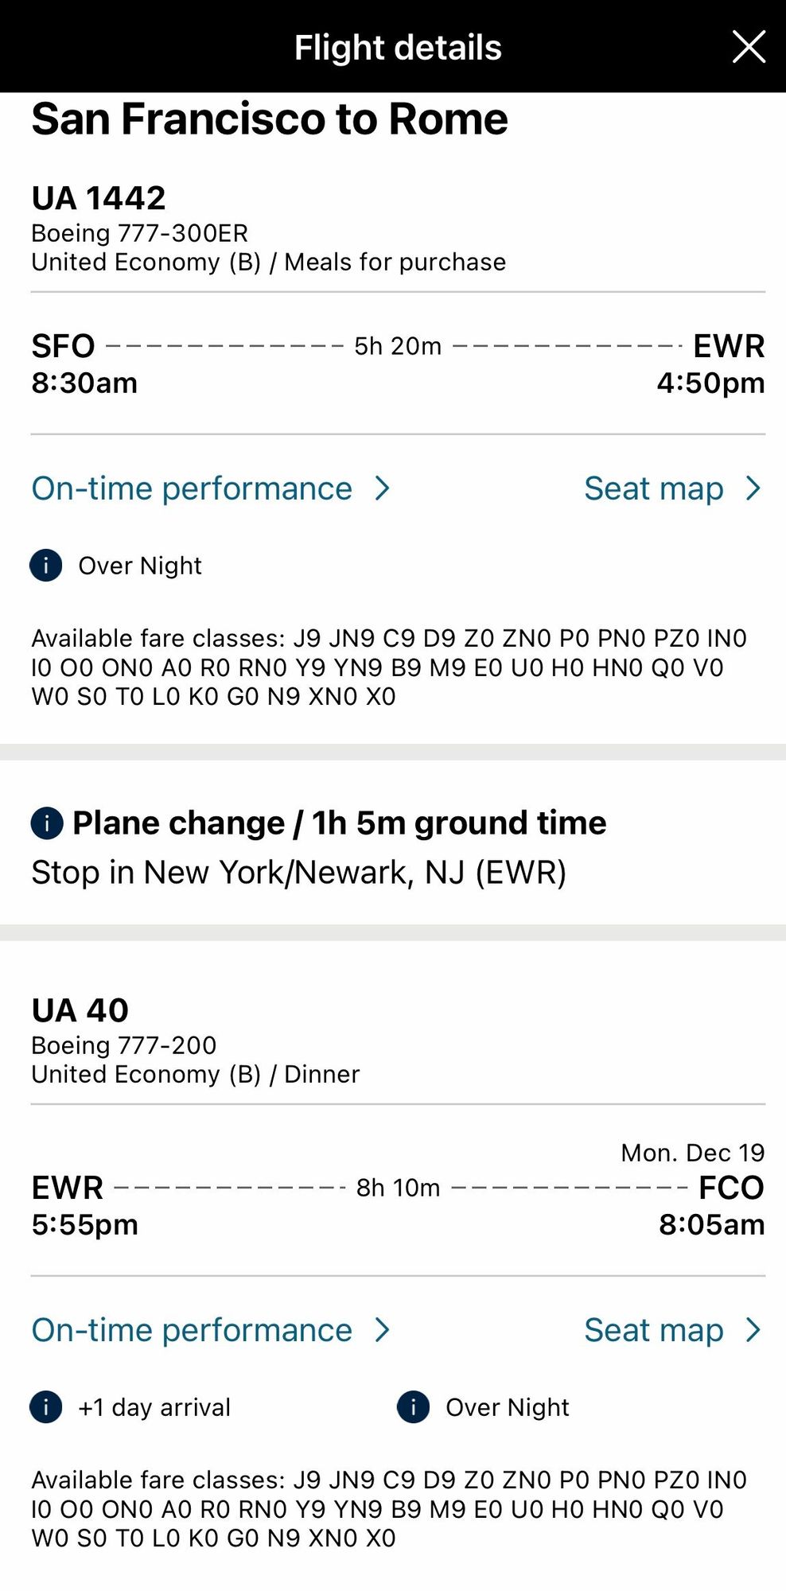Expand chevron after UA 40 On-time performance

point(383,1330)
